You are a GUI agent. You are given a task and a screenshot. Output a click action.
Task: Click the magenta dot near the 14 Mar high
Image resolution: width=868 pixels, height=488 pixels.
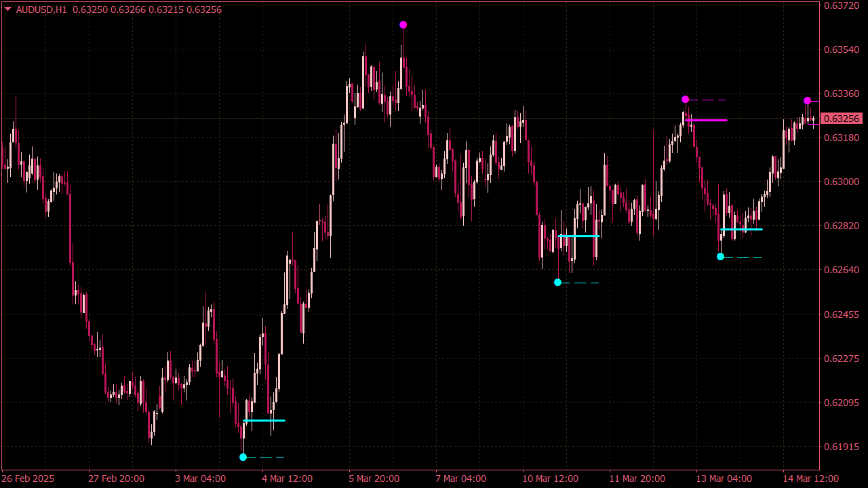click(807, 101)
